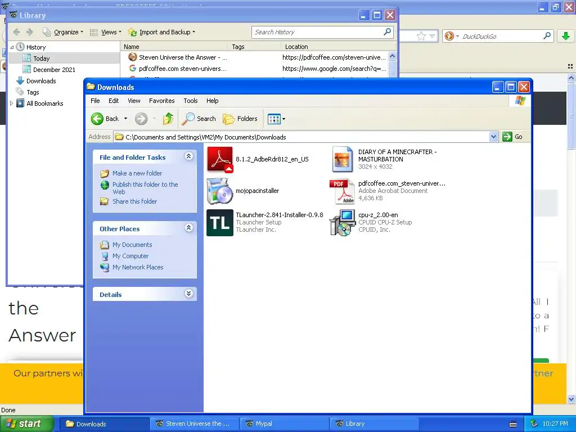
Task: Click the Search History field in Library
Action: (x=317, y=32)
